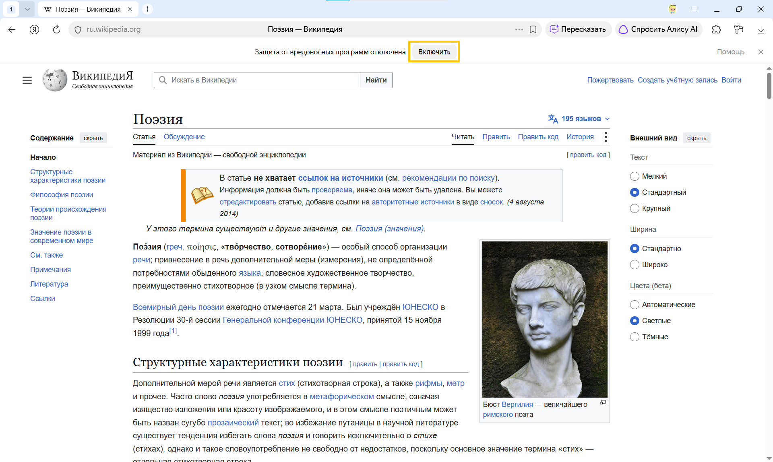Dismiss the protection warning bar
Image resolution: width=773 pixels, height=462 pixels.
(x=761, y=52)
